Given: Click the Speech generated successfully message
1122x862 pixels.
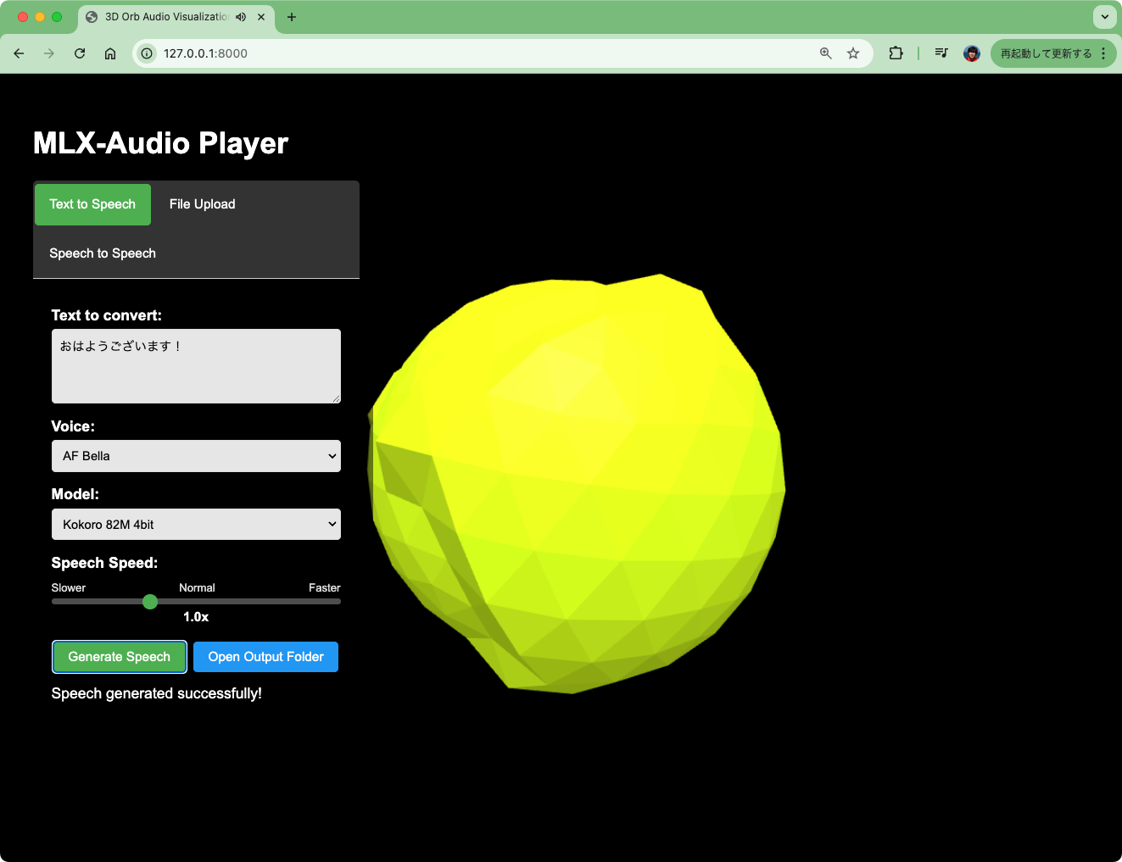Looking at the screenshot, I should point(156,693).
